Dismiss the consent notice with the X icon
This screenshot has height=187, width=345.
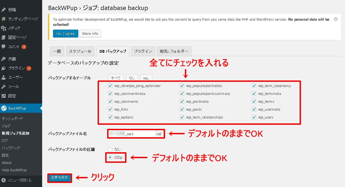(x=336, y=19)
